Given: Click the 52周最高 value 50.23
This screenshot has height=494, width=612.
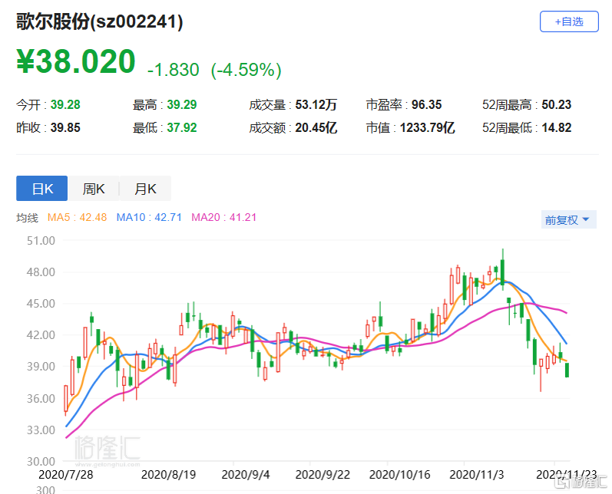Looking at the screenshot, I should pos(556,104).
